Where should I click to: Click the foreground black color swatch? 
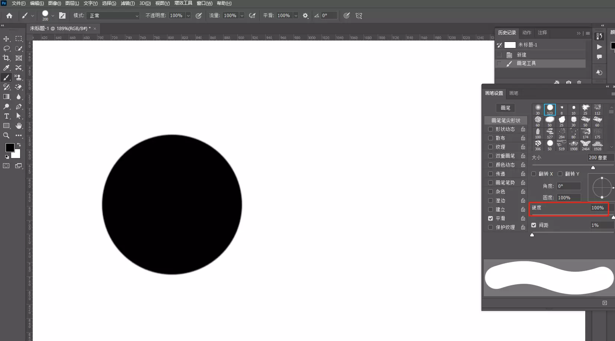pyautogui.click(x=10, y=148)
